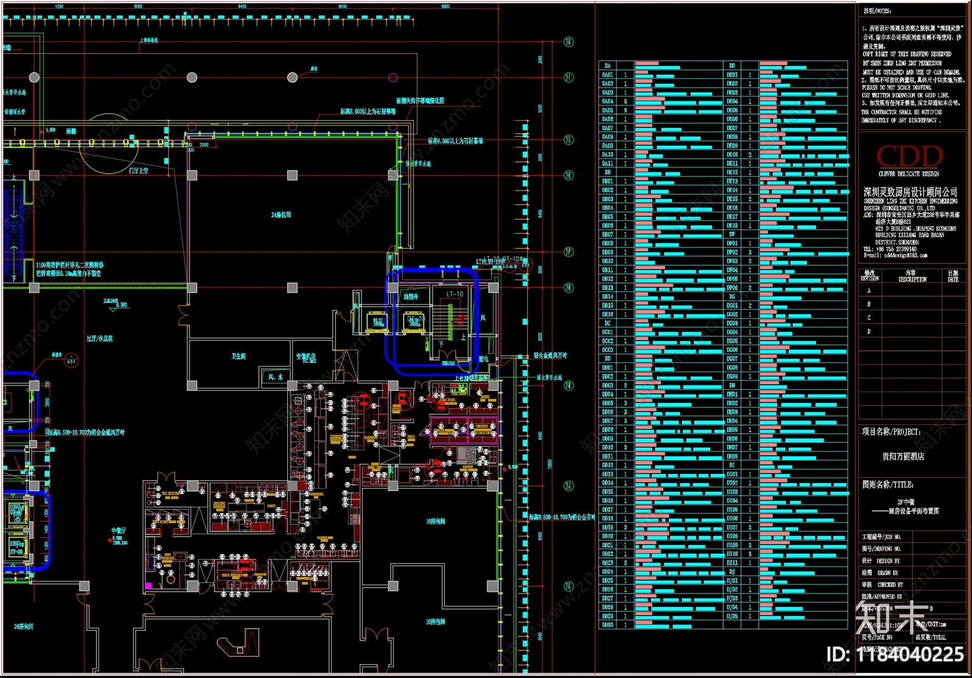Select the '过厅/休息区' room label
The width and height of the screenshot is (972, 678).
(100, 339)
